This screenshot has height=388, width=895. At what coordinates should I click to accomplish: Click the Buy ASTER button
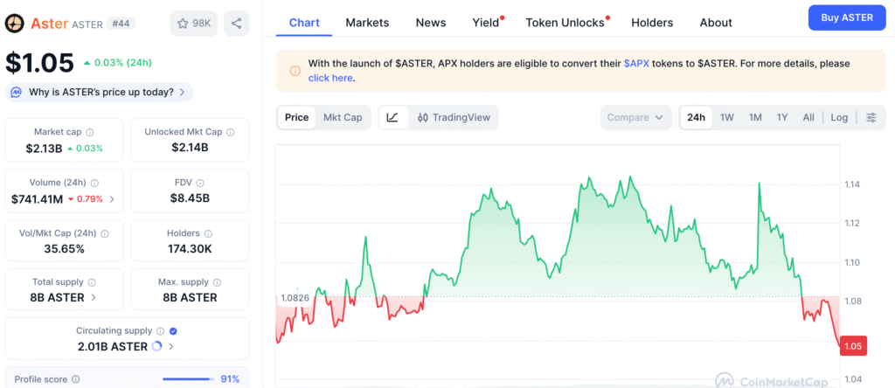[846, 17]
